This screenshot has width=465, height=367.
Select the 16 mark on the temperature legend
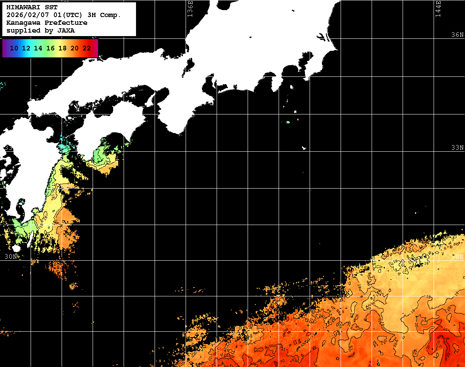click(50, 48)
